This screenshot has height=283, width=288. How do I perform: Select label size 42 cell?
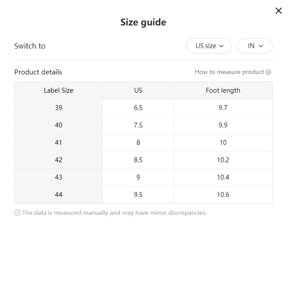tap(58, 160)
